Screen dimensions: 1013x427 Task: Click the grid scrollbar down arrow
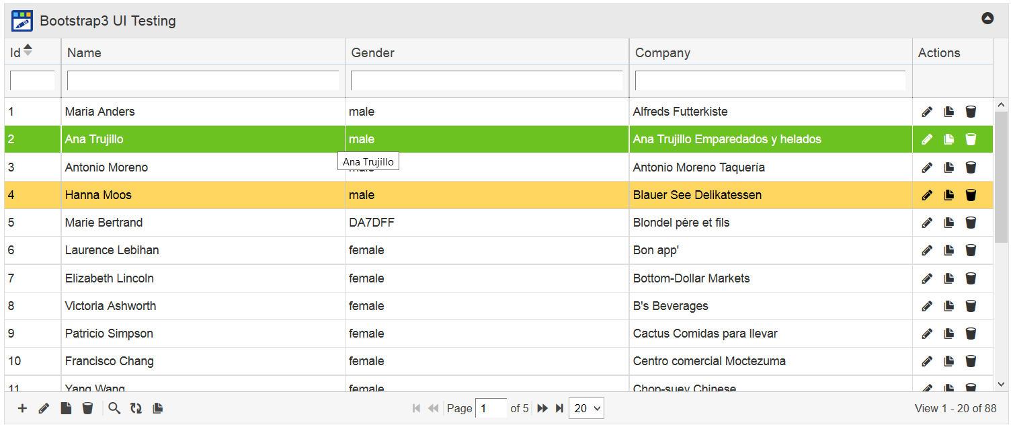(x=1001, y=384)
